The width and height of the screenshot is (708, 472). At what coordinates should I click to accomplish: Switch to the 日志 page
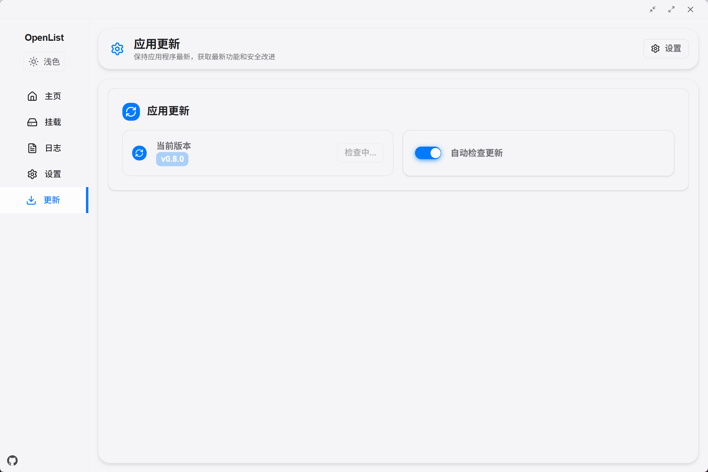point(53,148)
